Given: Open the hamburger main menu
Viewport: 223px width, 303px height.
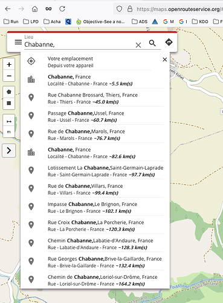Looking at the screenshot, I should pos(18,42).
